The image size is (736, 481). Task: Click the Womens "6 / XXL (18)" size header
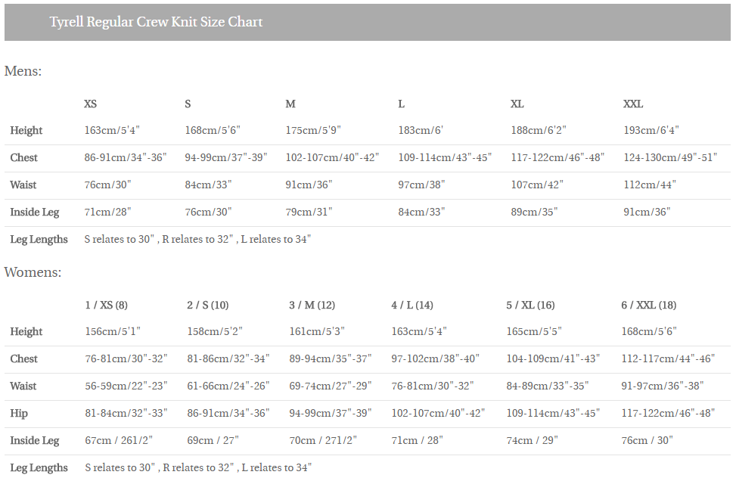coord(648,305)
